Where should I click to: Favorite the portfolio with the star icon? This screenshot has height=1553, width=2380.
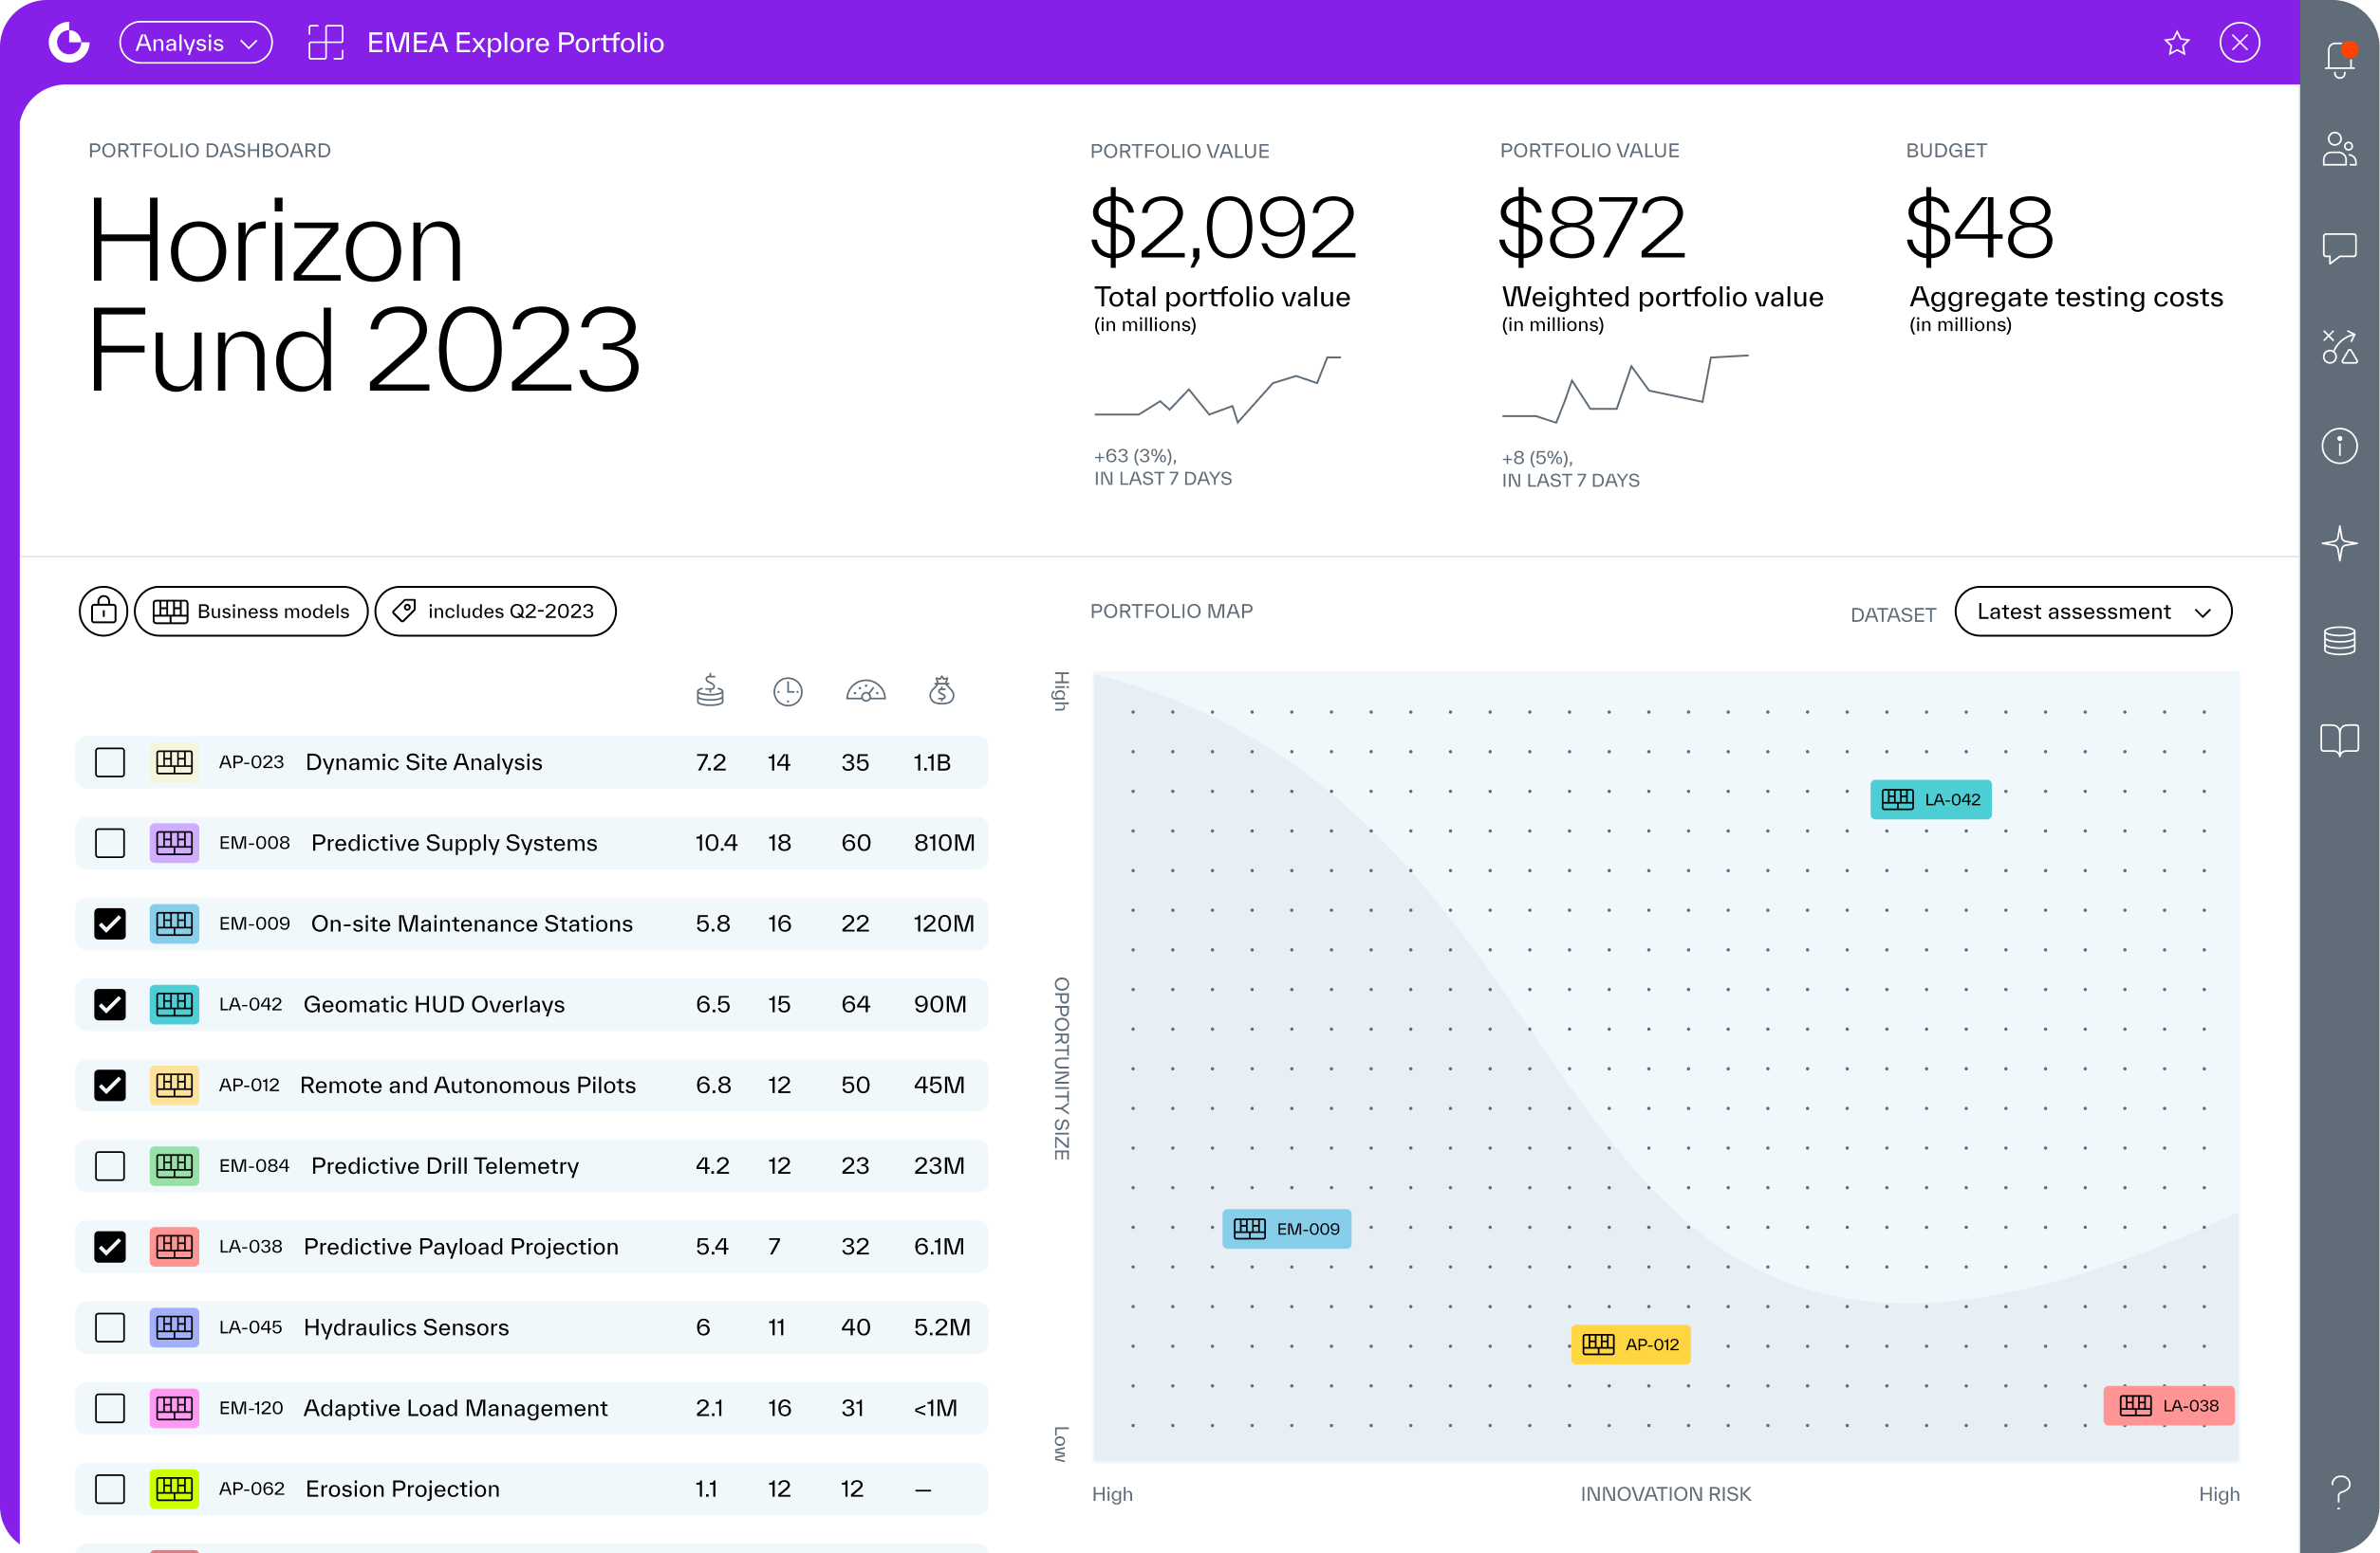point(2176,43)
